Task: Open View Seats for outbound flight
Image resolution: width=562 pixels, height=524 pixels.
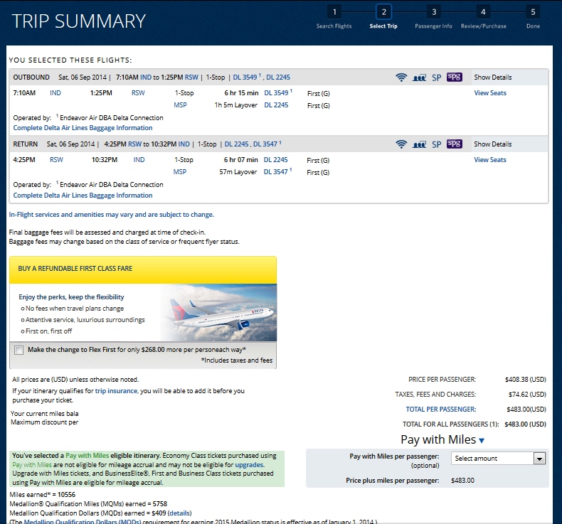Action: tap(490, 93)
